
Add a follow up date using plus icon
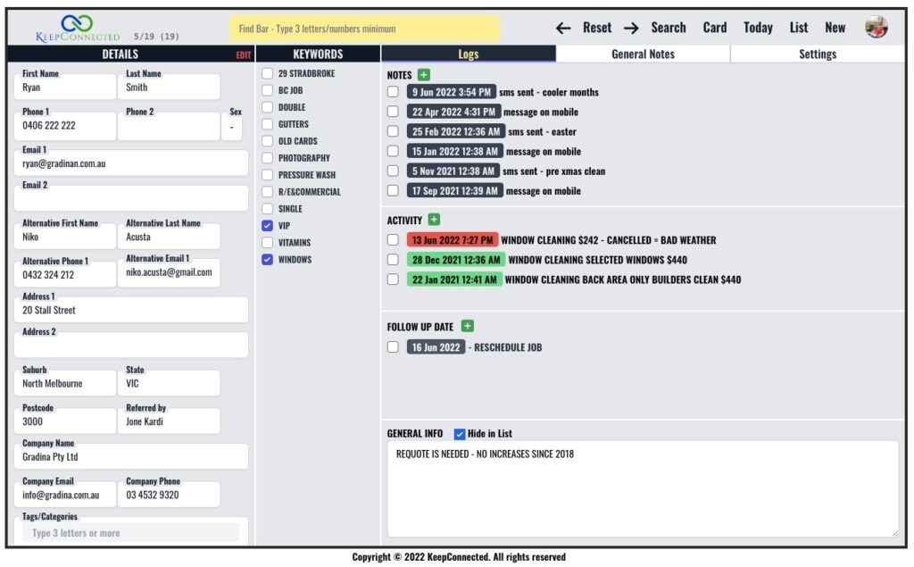click(467, 326)
